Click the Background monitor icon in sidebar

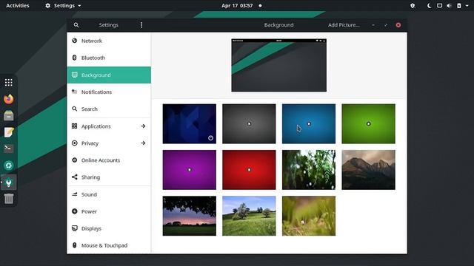74,75
